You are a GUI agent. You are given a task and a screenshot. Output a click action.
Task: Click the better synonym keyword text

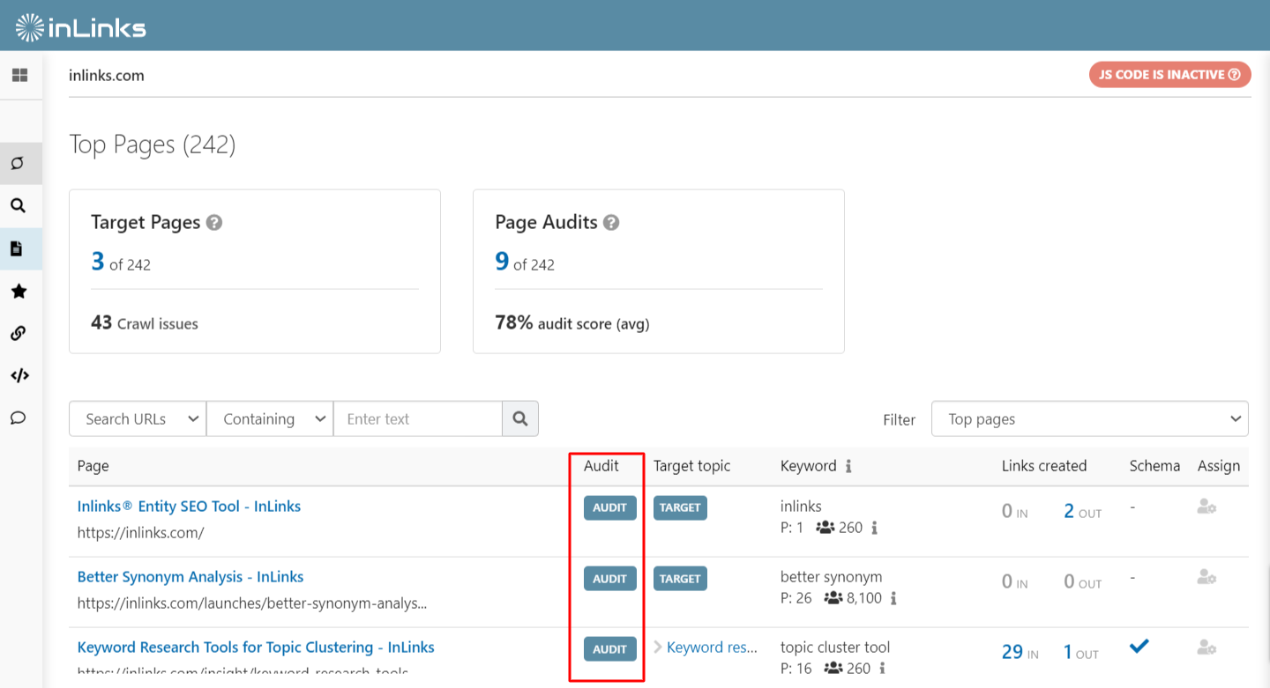(831, 577)
